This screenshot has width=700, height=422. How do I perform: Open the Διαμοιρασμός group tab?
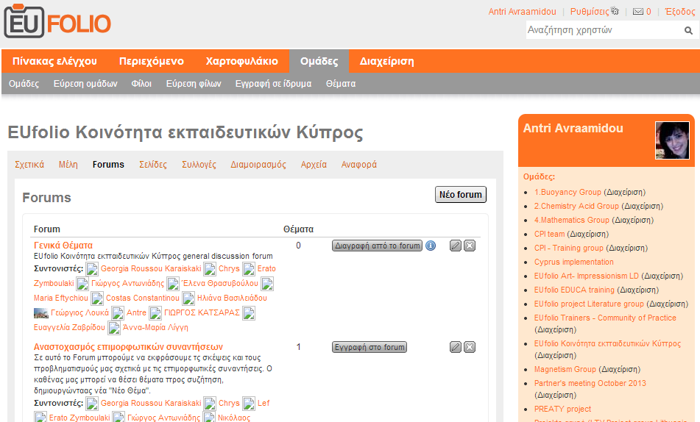(258, 165)
